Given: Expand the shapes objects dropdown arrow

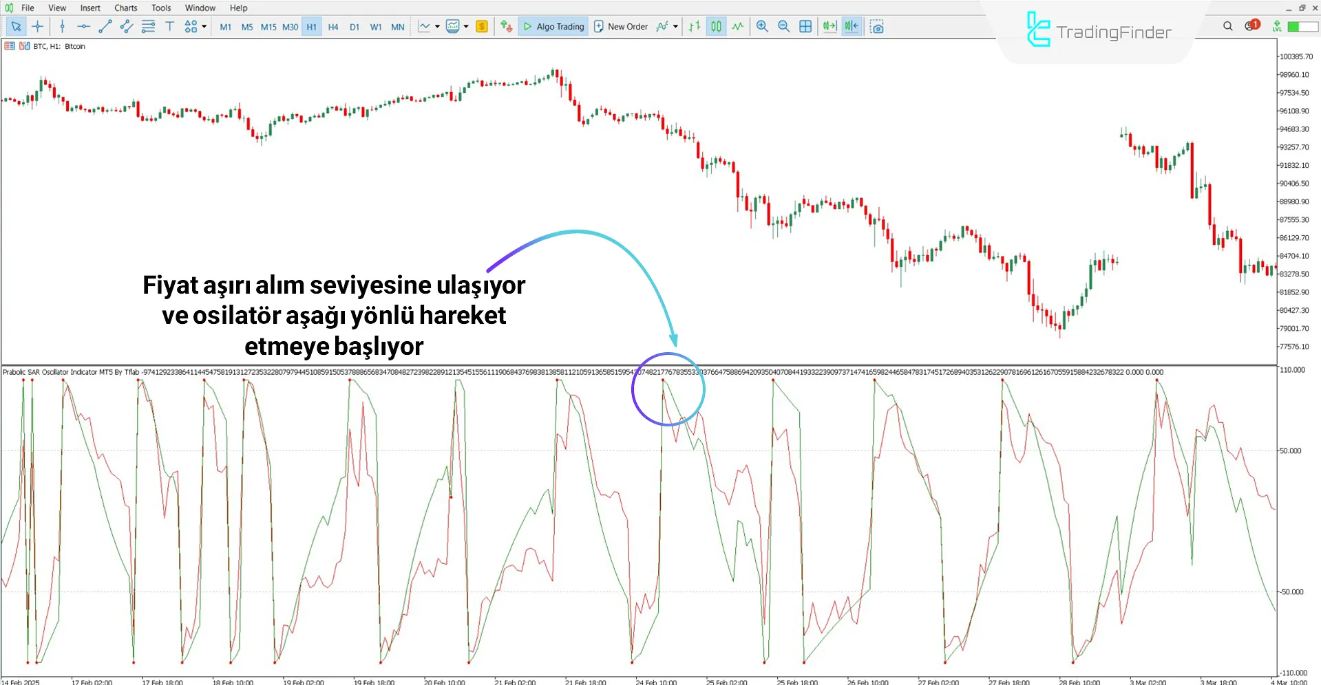Looking at the screenshot, I should pos(204,27).
